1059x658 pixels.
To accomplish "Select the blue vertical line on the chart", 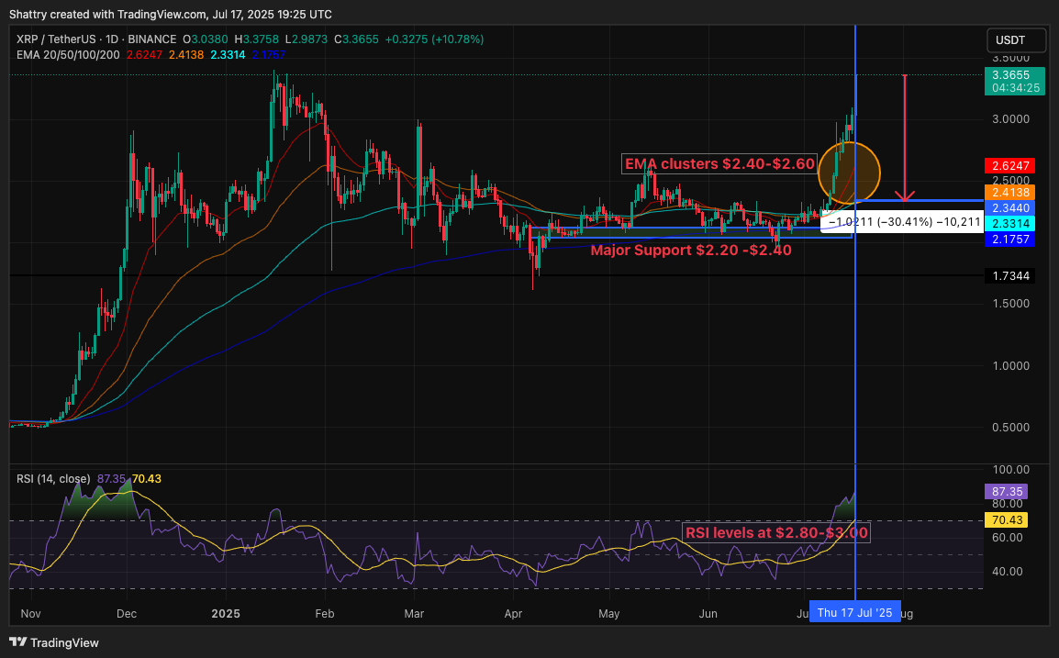I will click(x=855, y=367).
